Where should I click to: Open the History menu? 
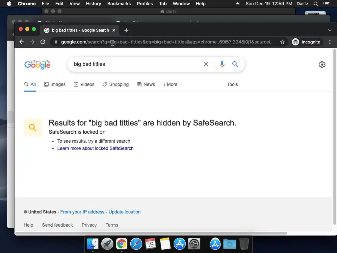(93, 4)
